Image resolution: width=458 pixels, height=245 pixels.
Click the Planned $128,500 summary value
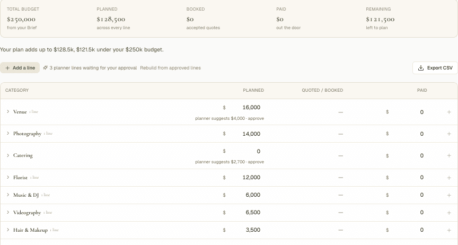coord(111,19)
